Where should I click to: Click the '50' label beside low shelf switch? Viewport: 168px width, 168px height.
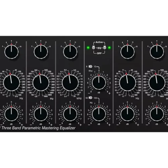[x=87, y=98]
